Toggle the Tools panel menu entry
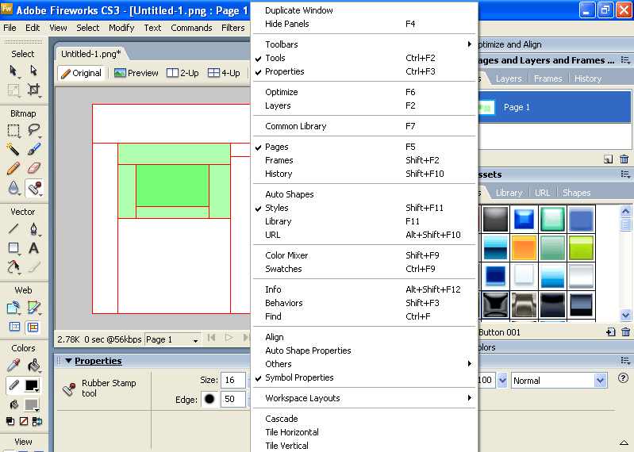 [275, 58]
